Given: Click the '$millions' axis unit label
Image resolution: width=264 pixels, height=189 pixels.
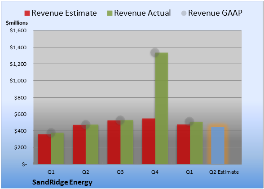Looking at the screenshot, I should 17,23.
